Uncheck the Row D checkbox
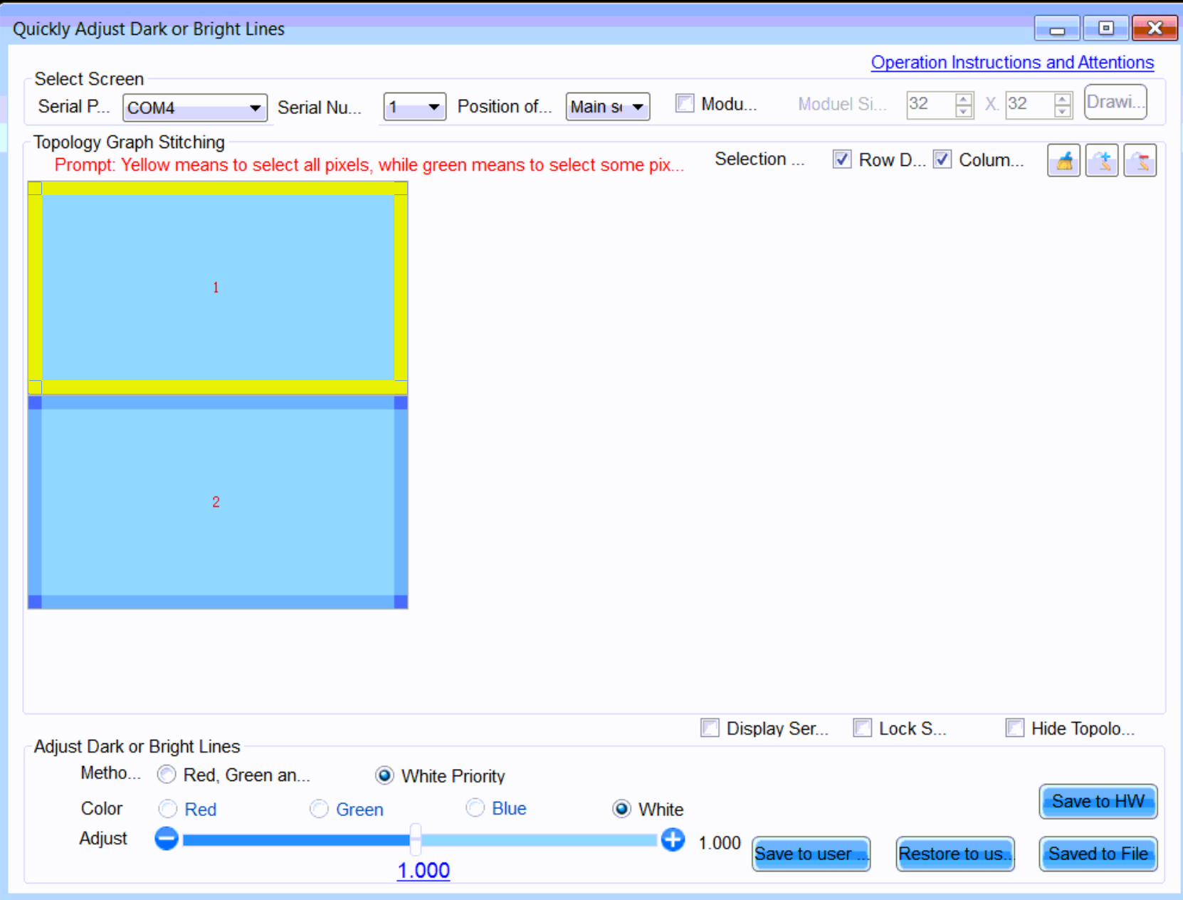 point(841,159)
